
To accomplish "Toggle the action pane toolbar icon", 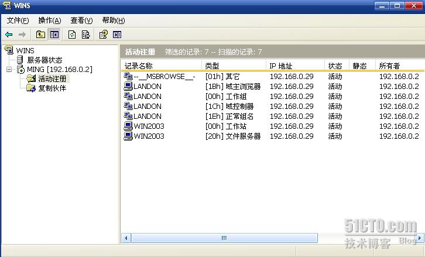I will coord(117,35).
